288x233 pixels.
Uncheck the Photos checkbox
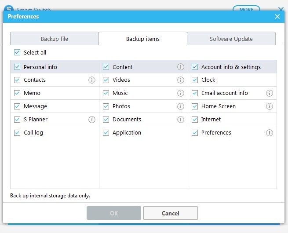[106, 106]
